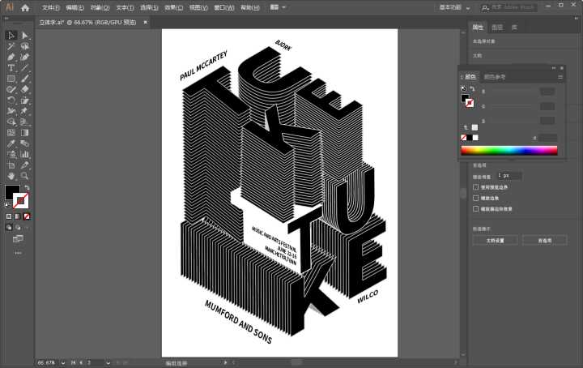
Task: Select the Artboard tool
Action: [11, 165]
